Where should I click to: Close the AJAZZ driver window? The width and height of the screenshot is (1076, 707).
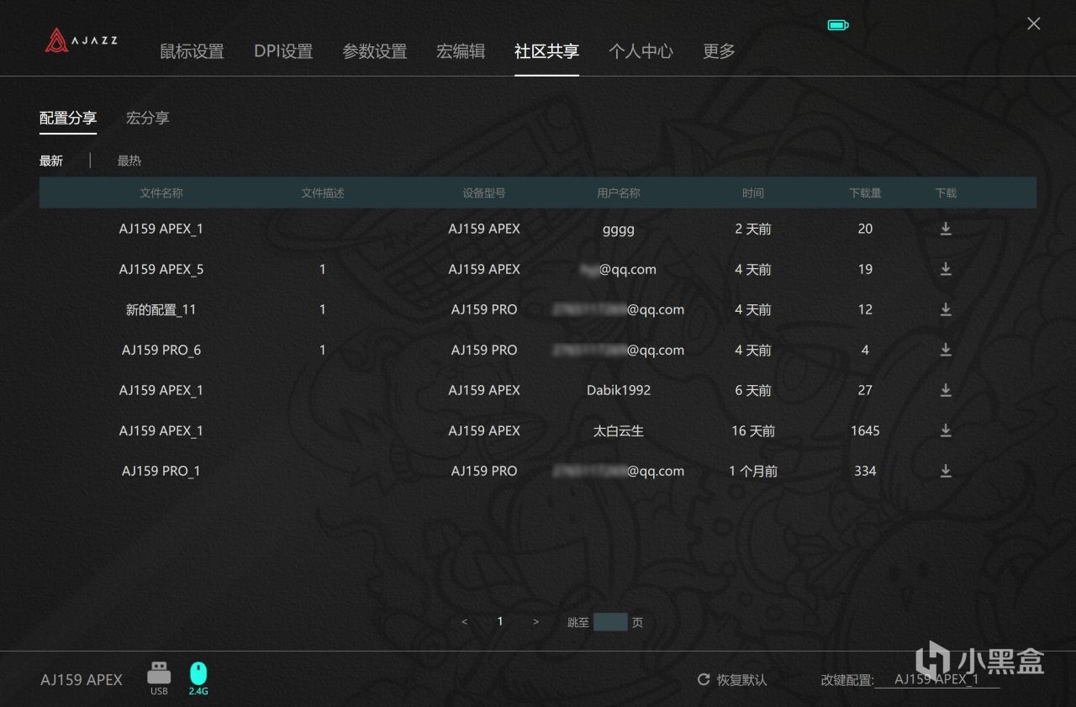tap(1034, 24)
